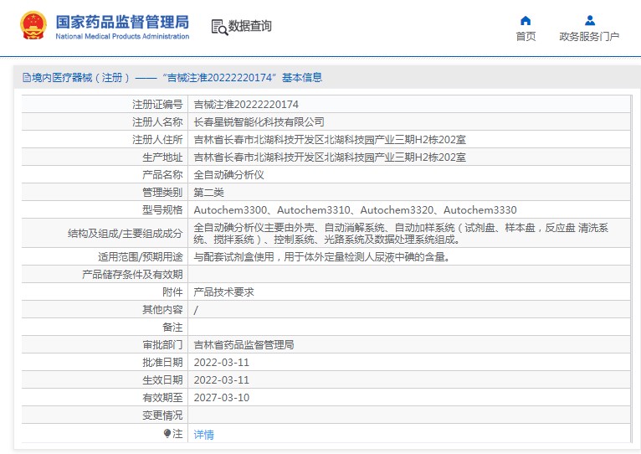
Task: Select registration number 吉械注准20222220174 cell
Action: click(246, 105)
